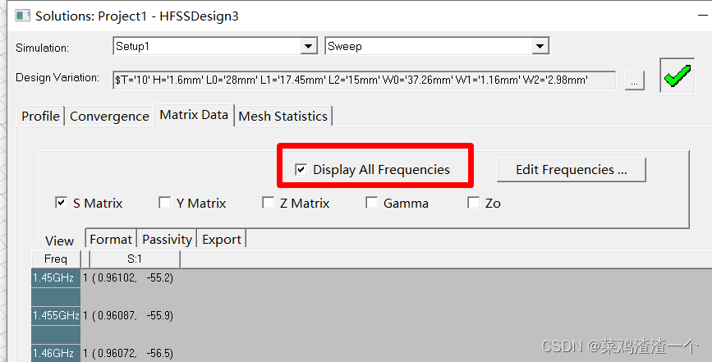Screen dimensions: 712x362
Task: Switch to the Format sub-tab
Action: coord(110,240)
